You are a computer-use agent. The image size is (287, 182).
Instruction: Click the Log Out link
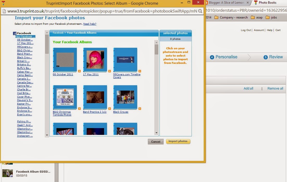(x=246, y=30)
